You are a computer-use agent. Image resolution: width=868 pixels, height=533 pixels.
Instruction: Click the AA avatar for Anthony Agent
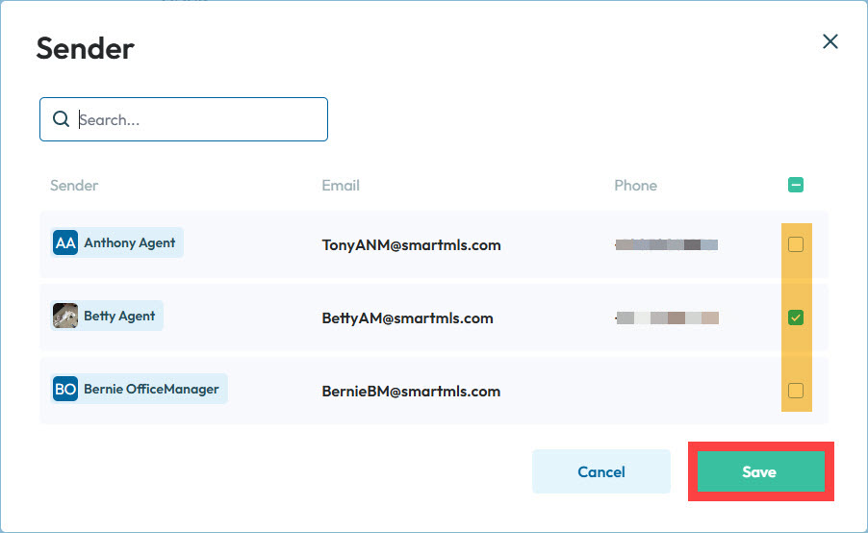coord(64,243)
